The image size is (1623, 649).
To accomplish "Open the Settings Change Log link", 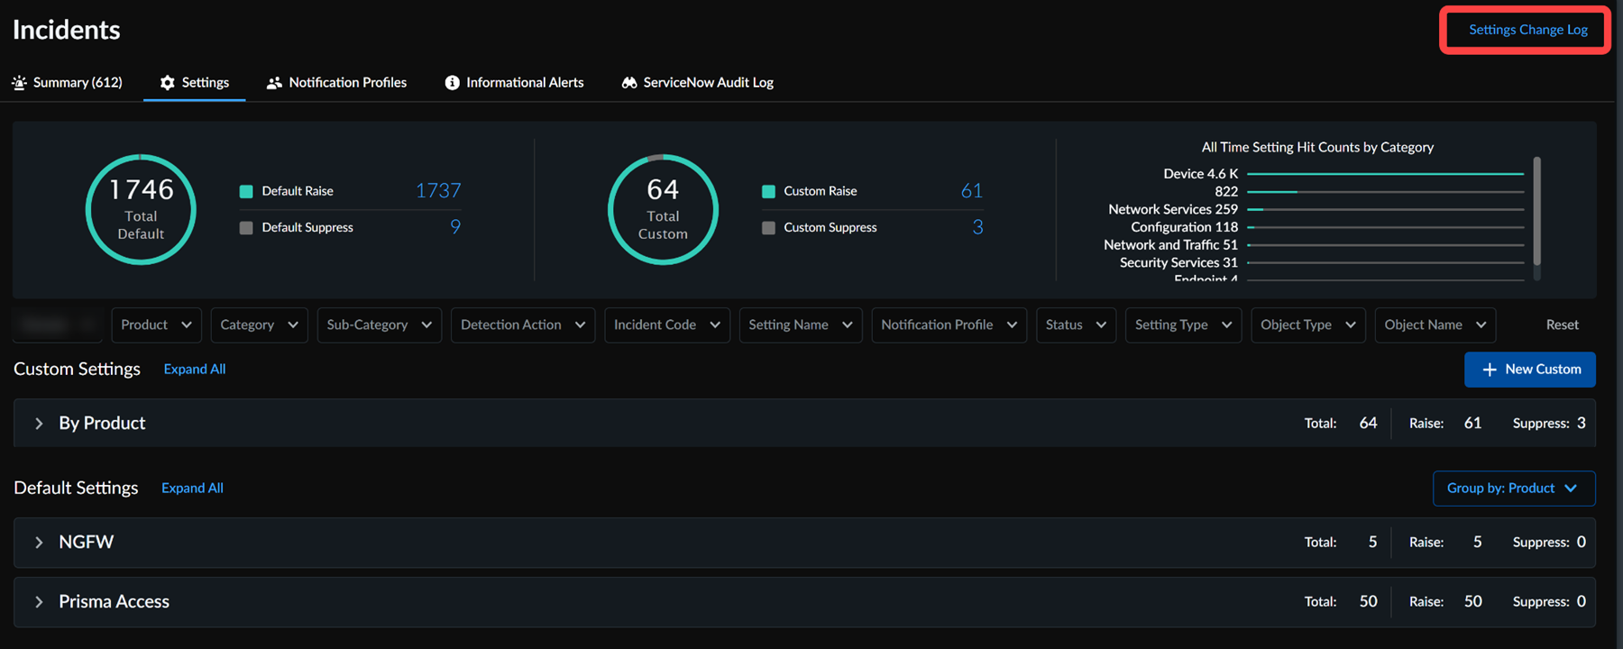I will [1527, 30].
